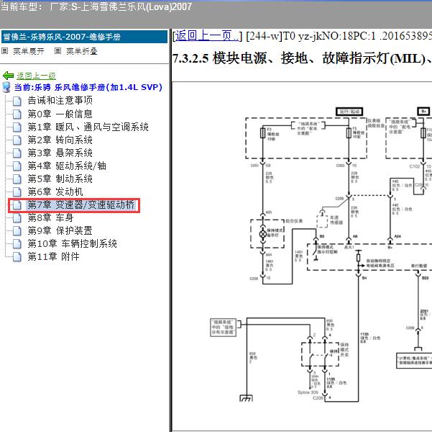This screenshot has width=432, height=432.
Task: Click page icon beside 第8章 车身
Action: coord(17,217)
